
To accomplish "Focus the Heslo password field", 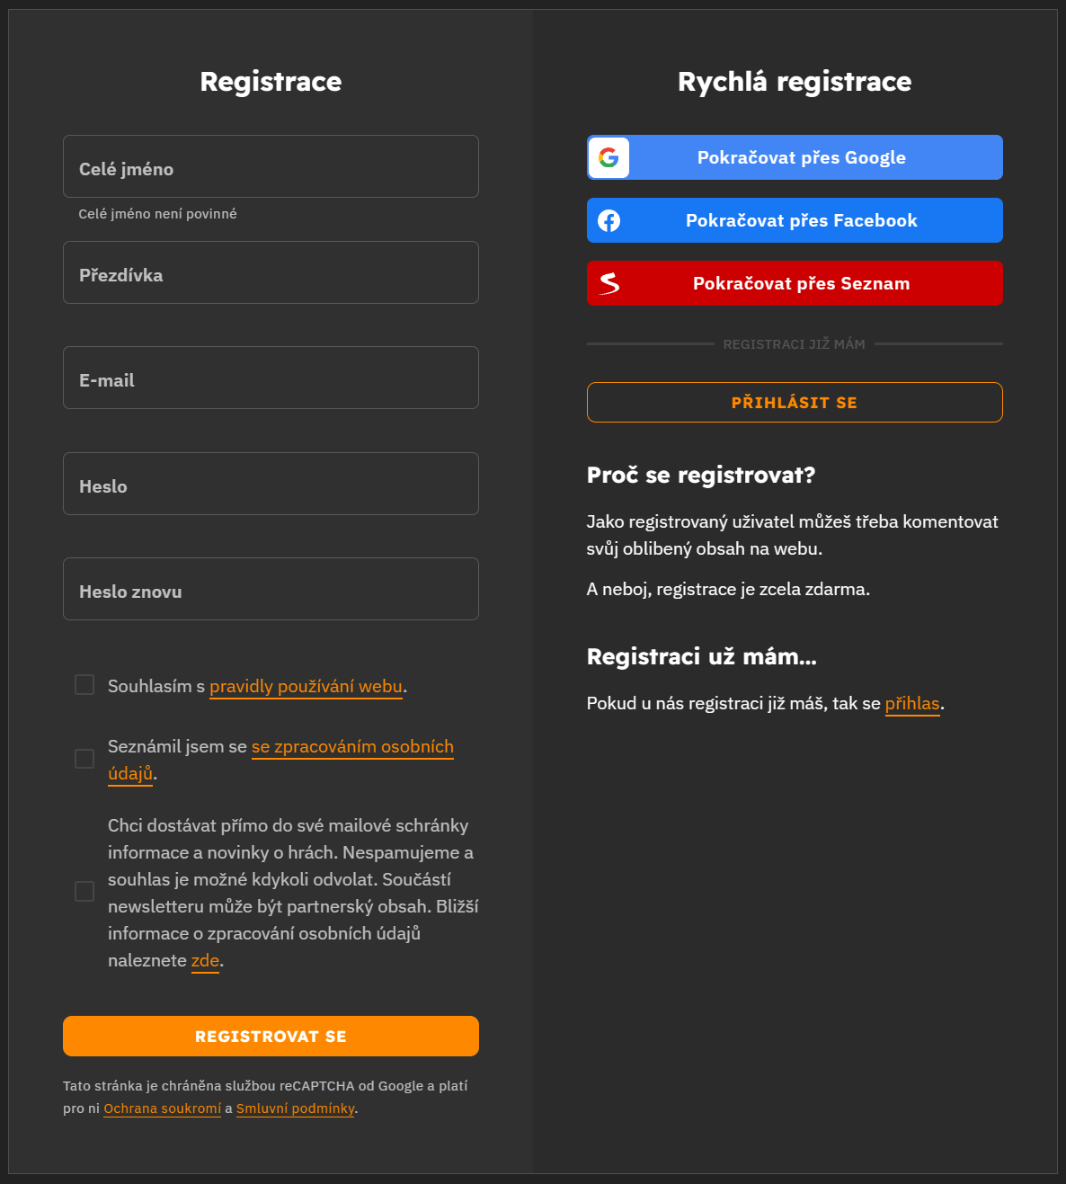I will pos(271,484).
